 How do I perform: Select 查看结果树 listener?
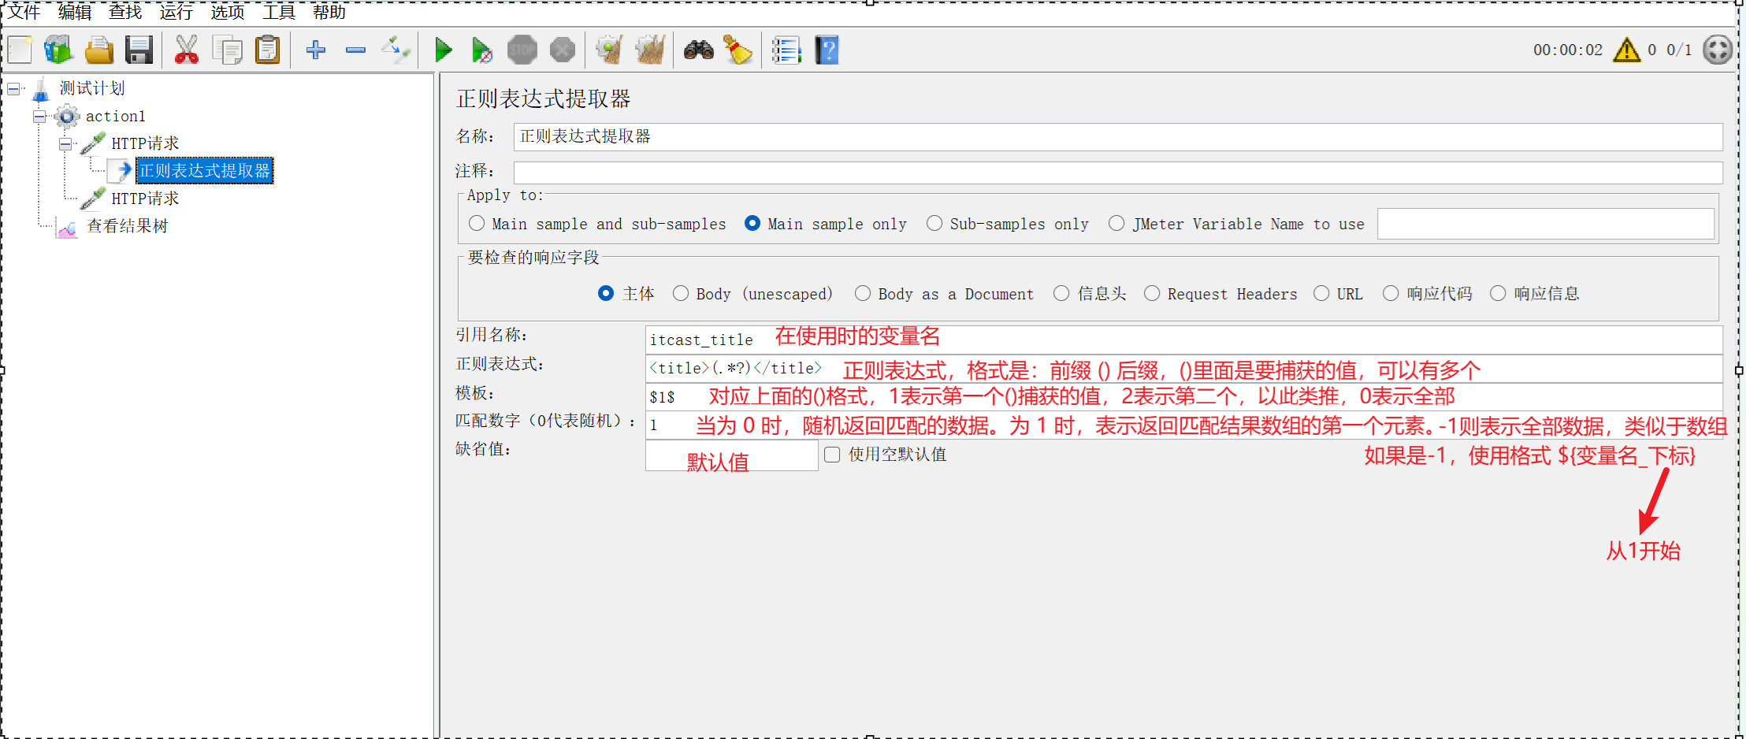pos(127,226)
